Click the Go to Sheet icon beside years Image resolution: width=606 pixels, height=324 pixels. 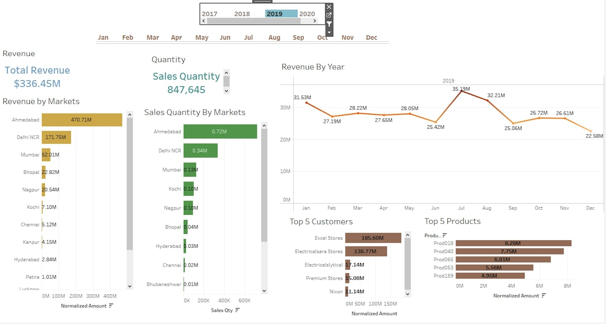329,15
